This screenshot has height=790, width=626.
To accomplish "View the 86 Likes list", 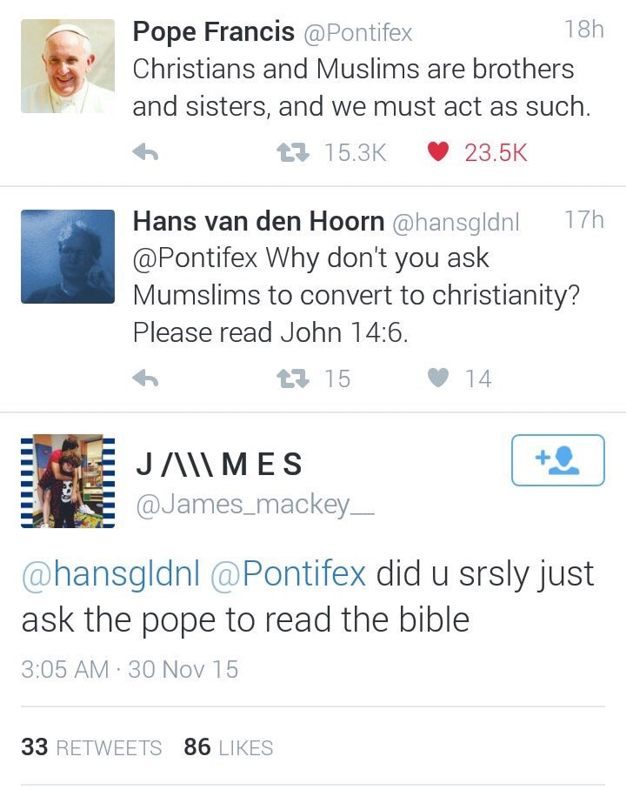I will pyautogui.click(x=229, y=747).
